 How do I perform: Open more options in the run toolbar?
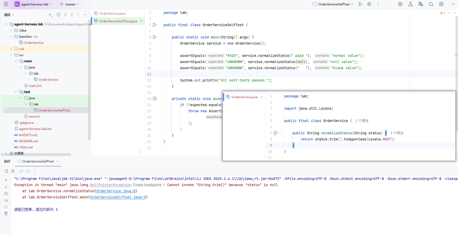(35, 171)
